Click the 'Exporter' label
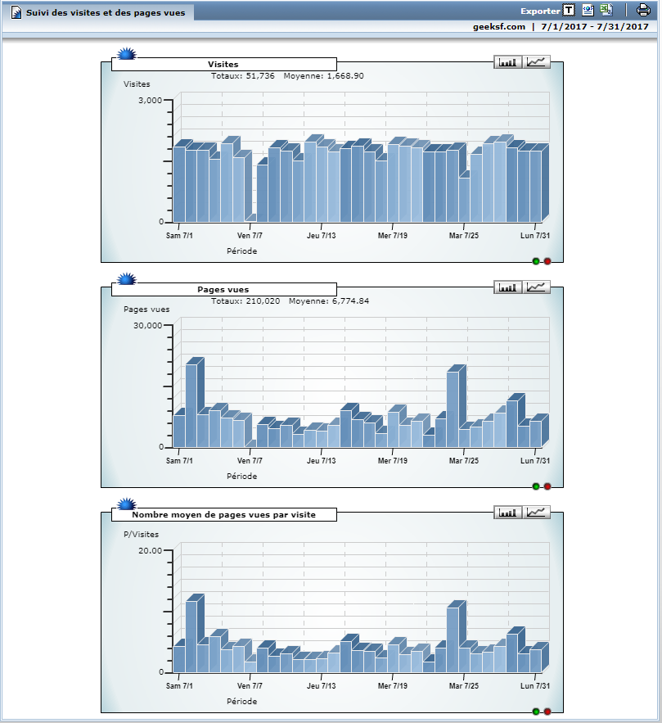Viewport: 662px width, 723px height. [540, 11]
